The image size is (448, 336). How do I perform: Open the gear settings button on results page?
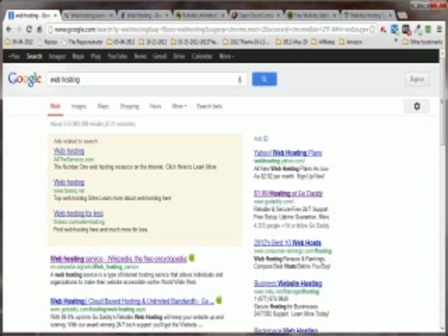pyautogui.click(x=417, y=106)
